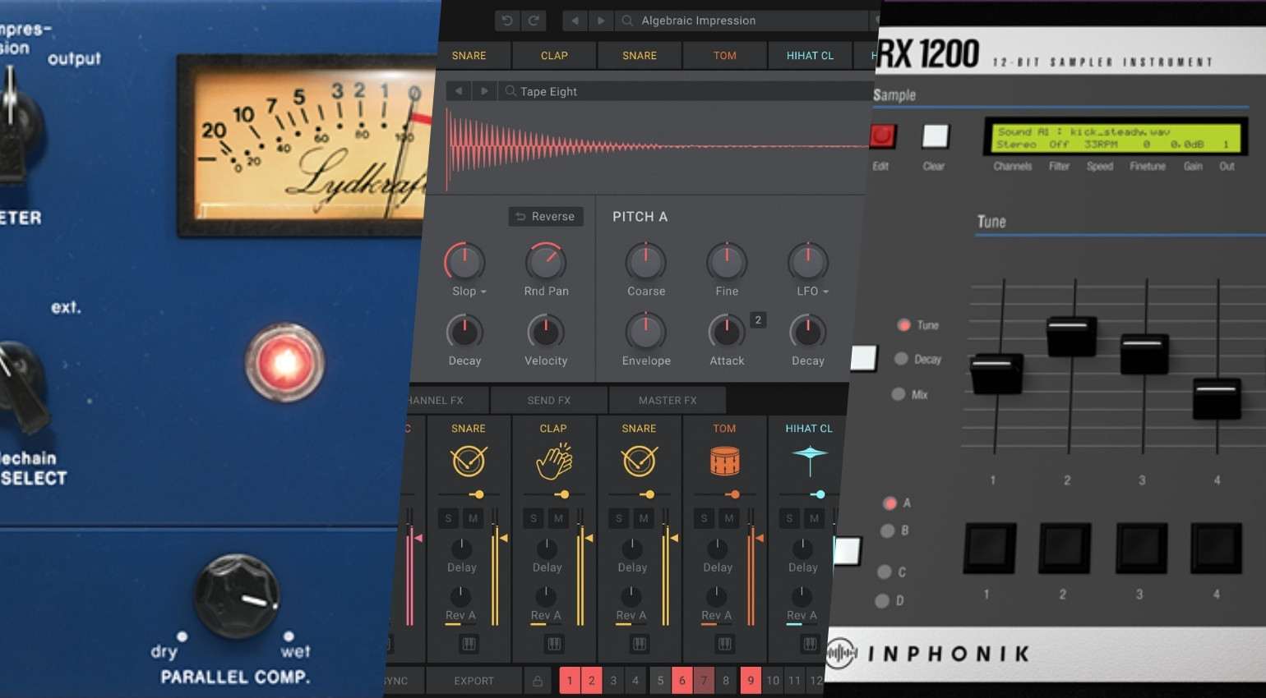This screenshot has height=698, width=1266.
Task: Go to previous preset before Algebraic Impression
Action: pos(575,21)
